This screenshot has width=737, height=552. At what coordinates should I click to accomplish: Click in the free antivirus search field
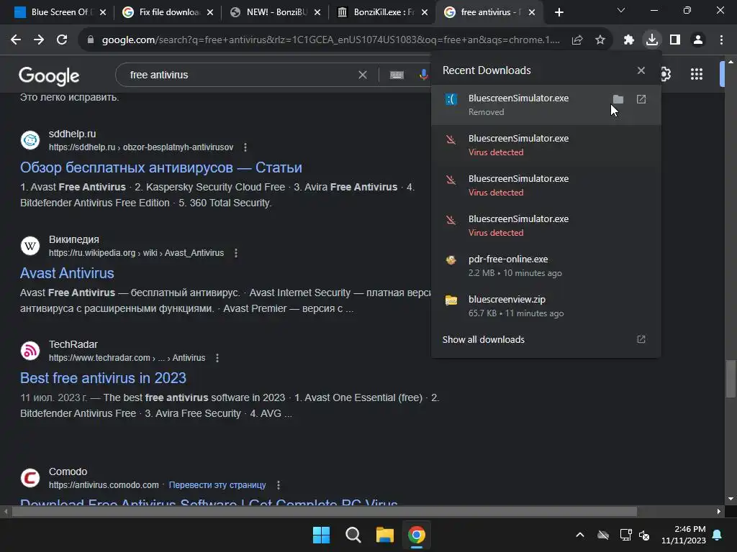240,75
